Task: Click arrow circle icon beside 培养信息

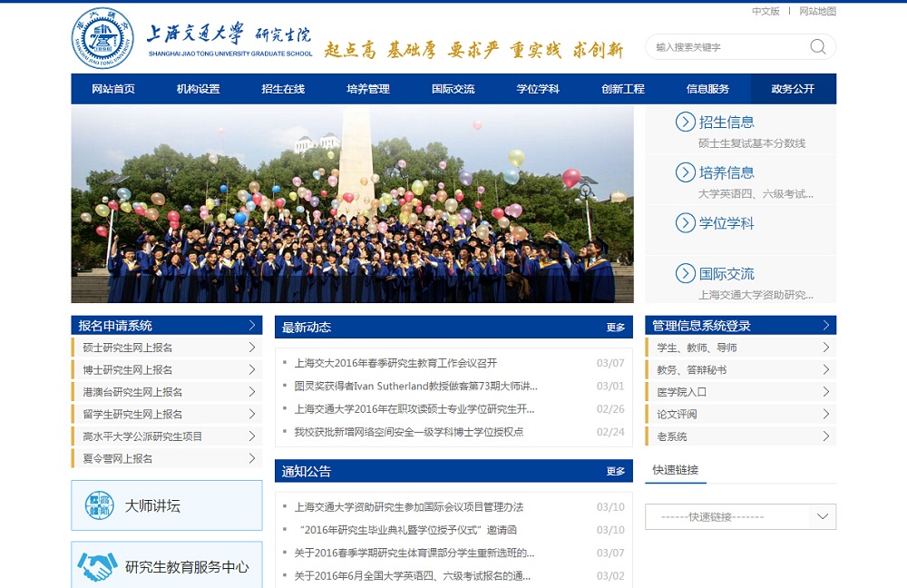Action: point(686,171)
